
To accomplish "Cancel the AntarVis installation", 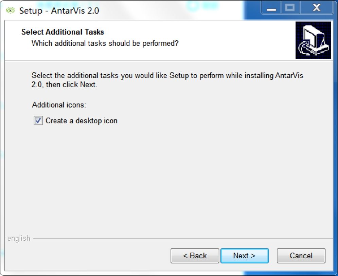I will (301, 256).
